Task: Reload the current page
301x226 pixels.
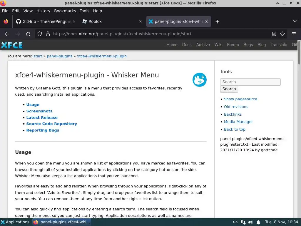Action: pos(28,34)
